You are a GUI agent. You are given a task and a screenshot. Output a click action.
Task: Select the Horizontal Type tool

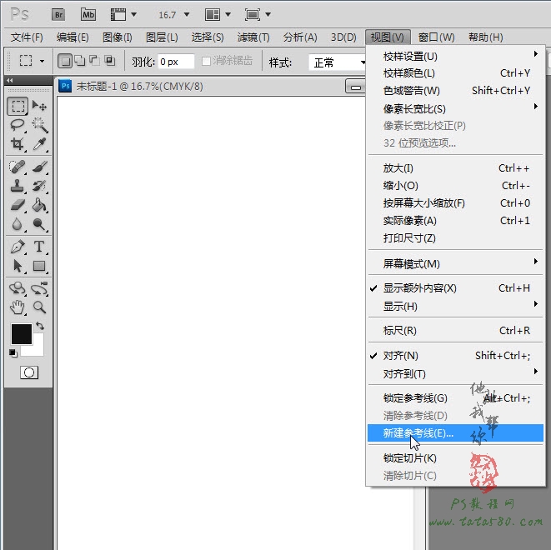tap(39, 247)
